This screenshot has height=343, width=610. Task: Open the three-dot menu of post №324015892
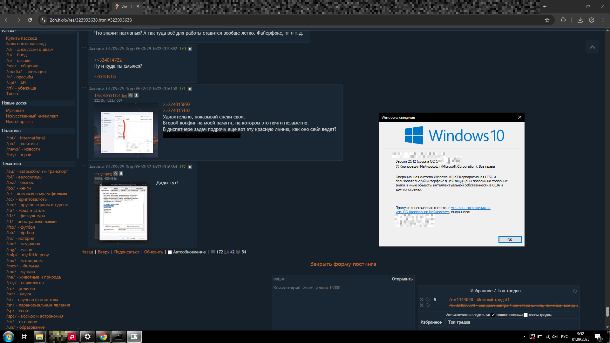tap(84, 48)
